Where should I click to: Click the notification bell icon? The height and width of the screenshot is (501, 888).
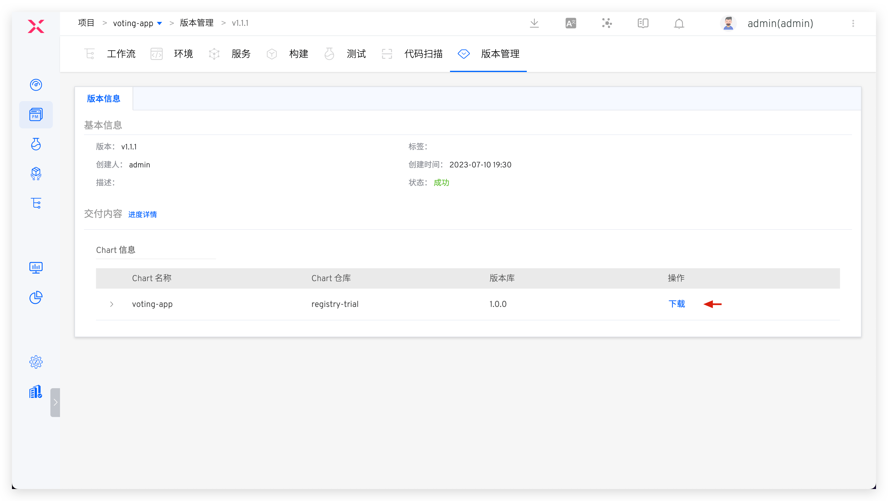pos(679,23)
